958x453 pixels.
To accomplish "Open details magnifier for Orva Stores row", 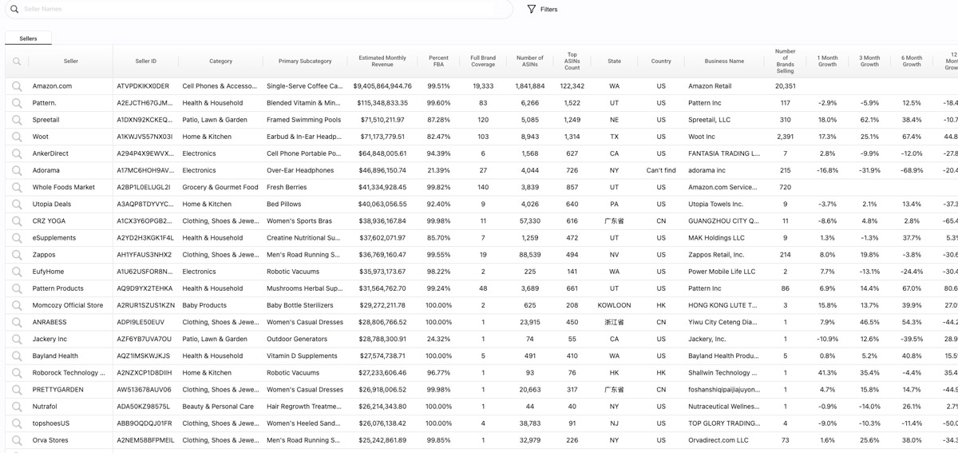I will (x=17, y=440).
